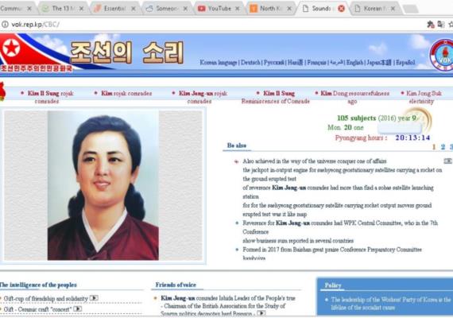The width and height of the screenshot is (453, 318).
Task: Click the extension icon left of the translate icon
Action: (431, 25)
